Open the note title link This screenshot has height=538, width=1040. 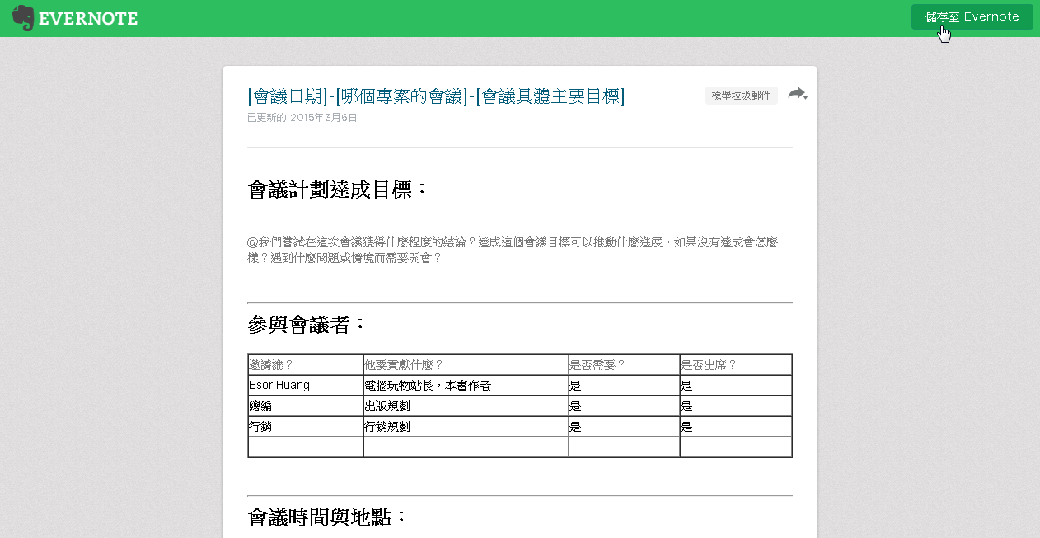coord(435,96)
